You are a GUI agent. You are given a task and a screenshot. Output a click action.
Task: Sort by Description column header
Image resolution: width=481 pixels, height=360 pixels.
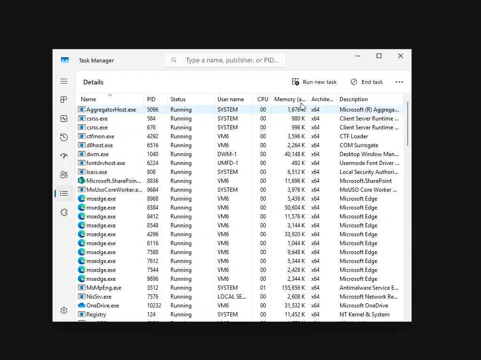(x=370, y=99)
